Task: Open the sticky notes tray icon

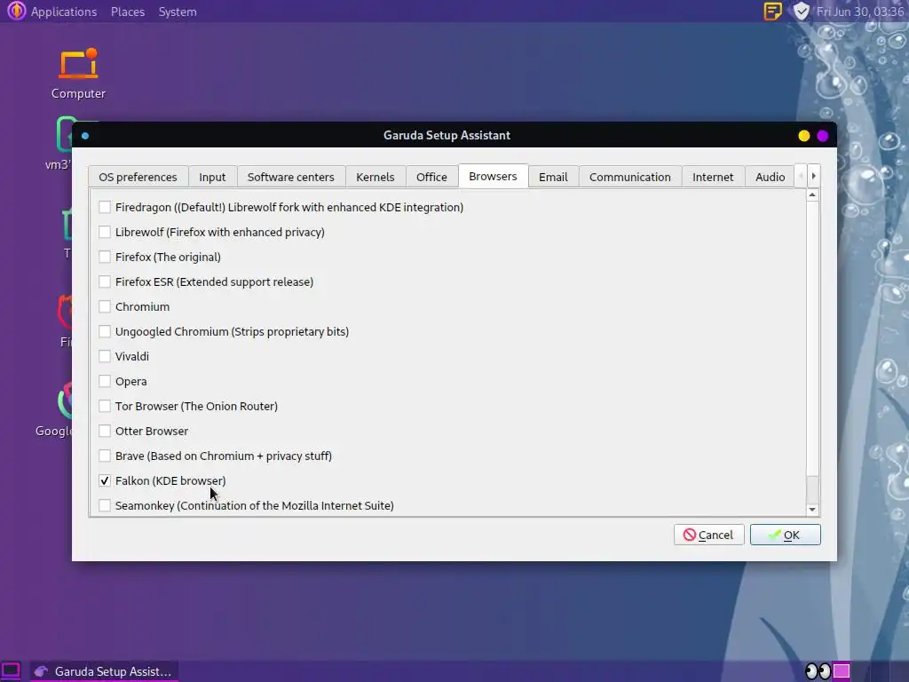Action: [772, 11]
